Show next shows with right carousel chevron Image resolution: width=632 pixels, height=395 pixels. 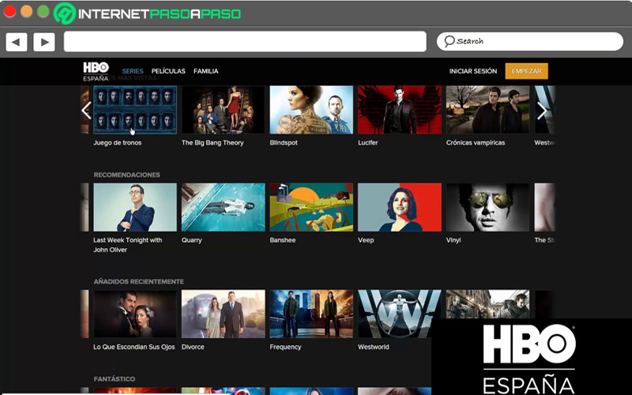point(542,111)
